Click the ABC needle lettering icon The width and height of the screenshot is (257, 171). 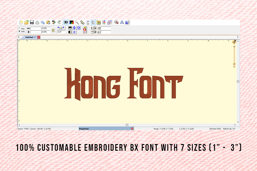click(x=104, y=22)
